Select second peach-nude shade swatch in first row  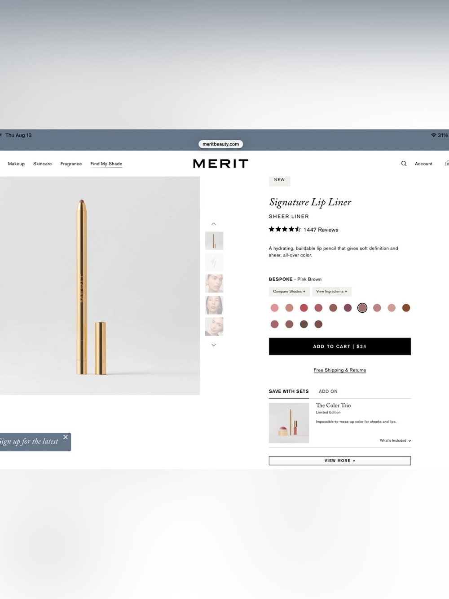click(289, 308)
